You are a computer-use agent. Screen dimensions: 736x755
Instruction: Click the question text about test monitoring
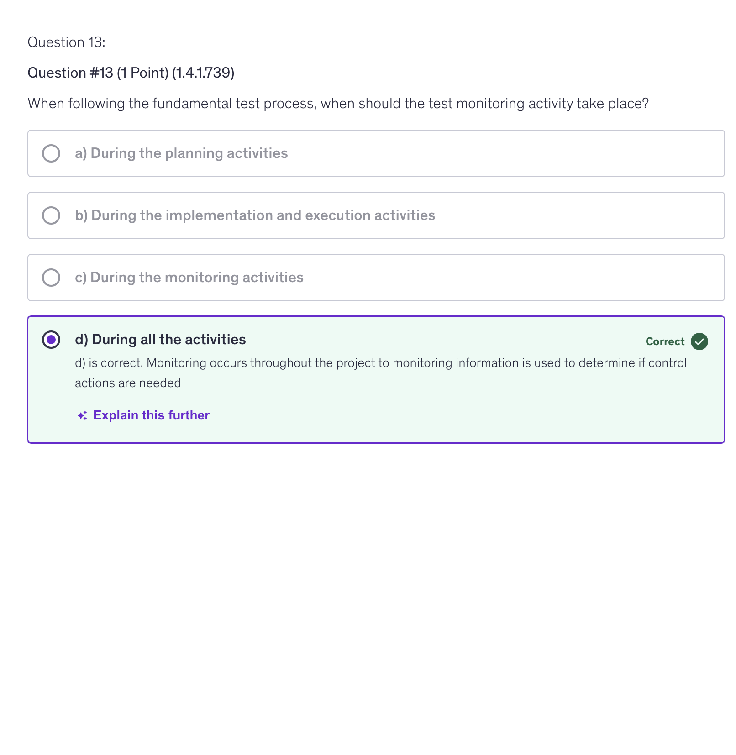click(x=338, y=104)
